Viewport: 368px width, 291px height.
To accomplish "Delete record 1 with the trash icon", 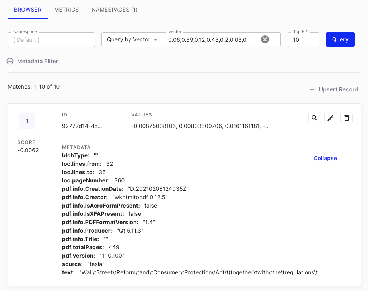I will [x=347, y=118].
